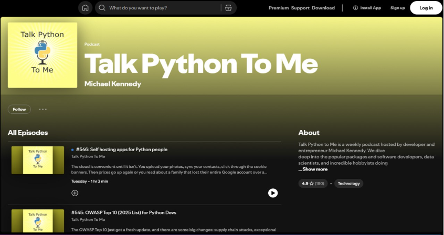The image size is (444, 235).
Task: Click the 'Talk Python To Me' page heading
Action: pos(201,65)
